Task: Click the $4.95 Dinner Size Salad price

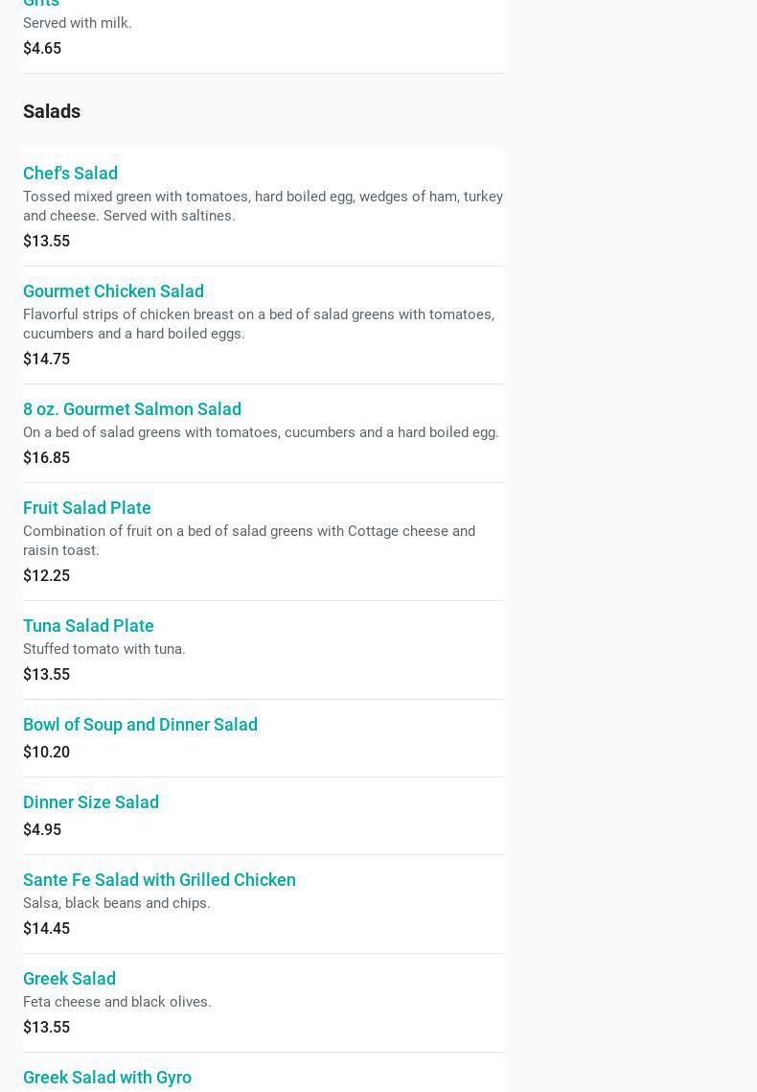Action: pyautogui.click(x=42, y=829)
